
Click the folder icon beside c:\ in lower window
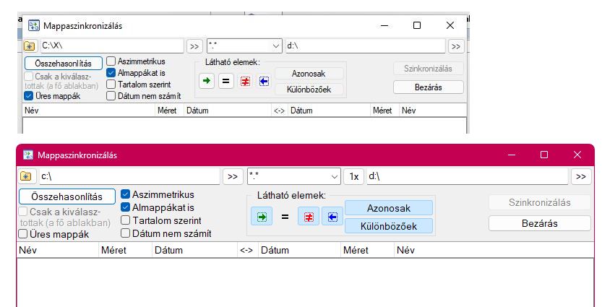coord(27,176)
